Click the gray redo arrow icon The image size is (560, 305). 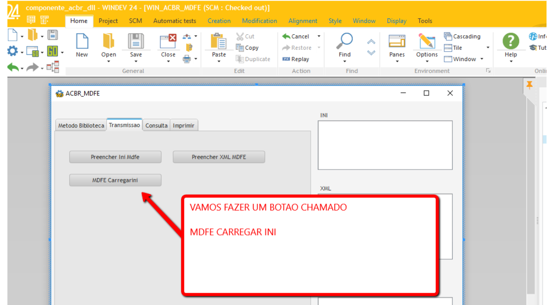pyautogui.click(x=32, y=67)
